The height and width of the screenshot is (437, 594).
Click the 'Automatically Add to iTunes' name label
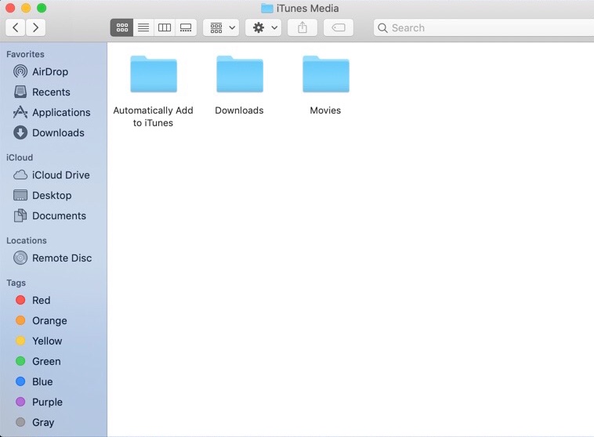tap(153, 117)
